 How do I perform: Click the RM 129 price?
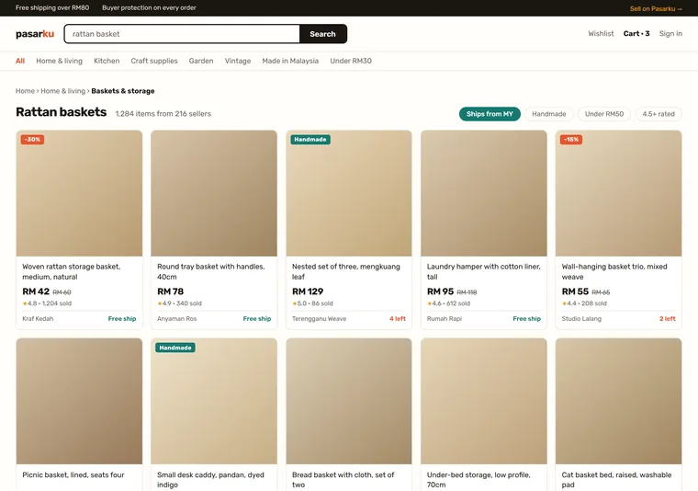(308, 291)
